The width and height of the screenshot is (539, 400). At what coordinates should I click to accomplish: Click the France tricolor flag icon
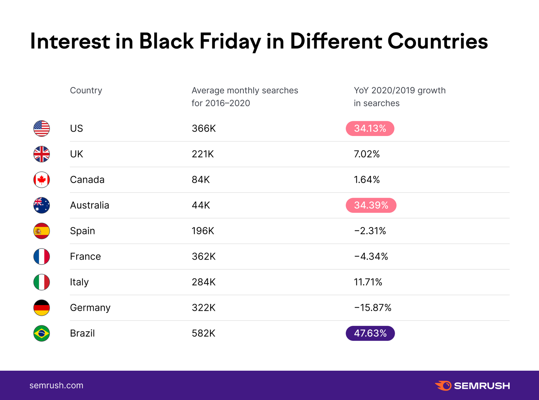[41, 256]
